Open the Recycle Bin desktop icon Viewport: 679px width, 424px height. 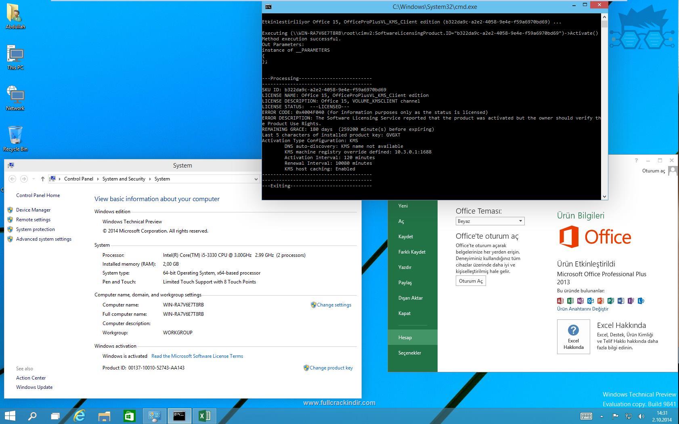point(15,139)
